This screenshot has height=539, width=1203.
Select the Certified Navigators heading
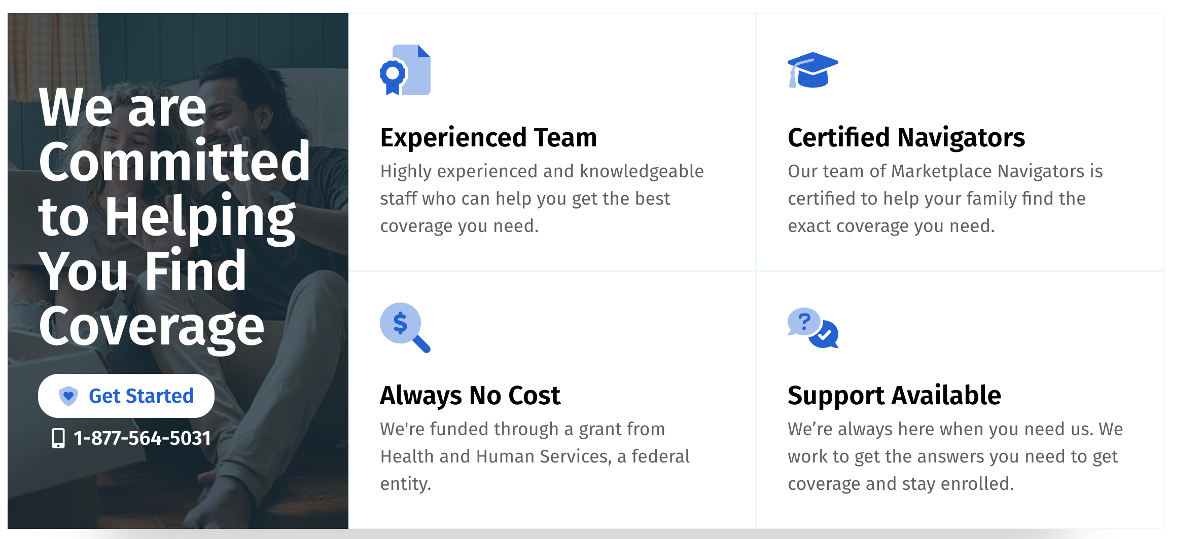tap(906, 138)
